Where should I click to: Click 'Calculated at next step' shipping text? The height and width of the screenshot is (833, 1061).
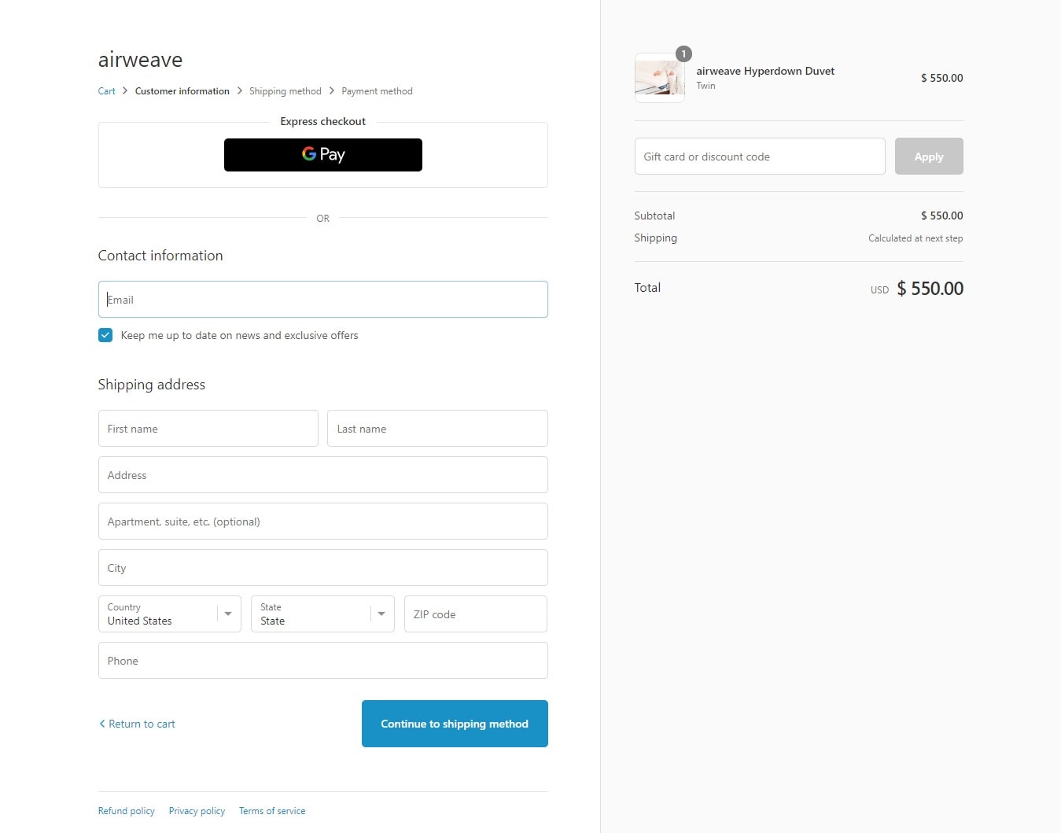tap(915, 238)
